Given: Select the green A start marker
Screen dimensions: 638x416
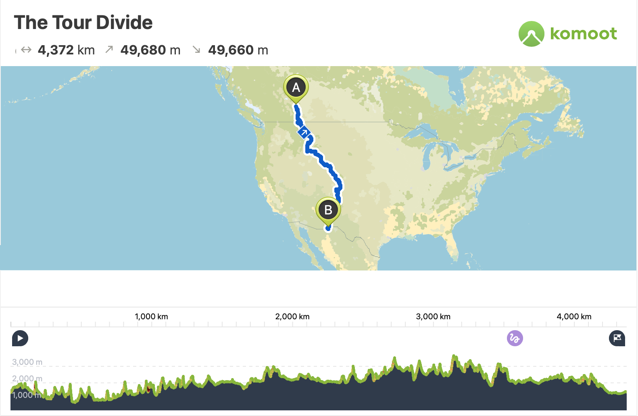Looking at the screenshot, I should [296, 88].
